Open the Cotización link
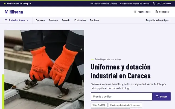The height and width of the screenshot is (109, 175). click(164, 12)
